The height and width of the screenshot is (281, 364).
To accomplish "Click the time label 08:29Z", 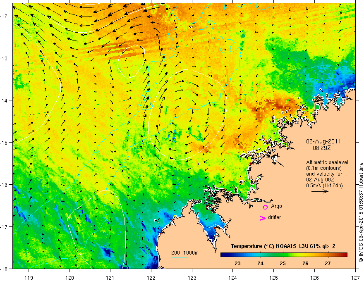I will click(321, 148).
